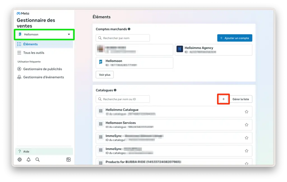Open the Hellomoon business account switcher
The height and width of the screenshot is (182, 287).
tap(44, 34)
